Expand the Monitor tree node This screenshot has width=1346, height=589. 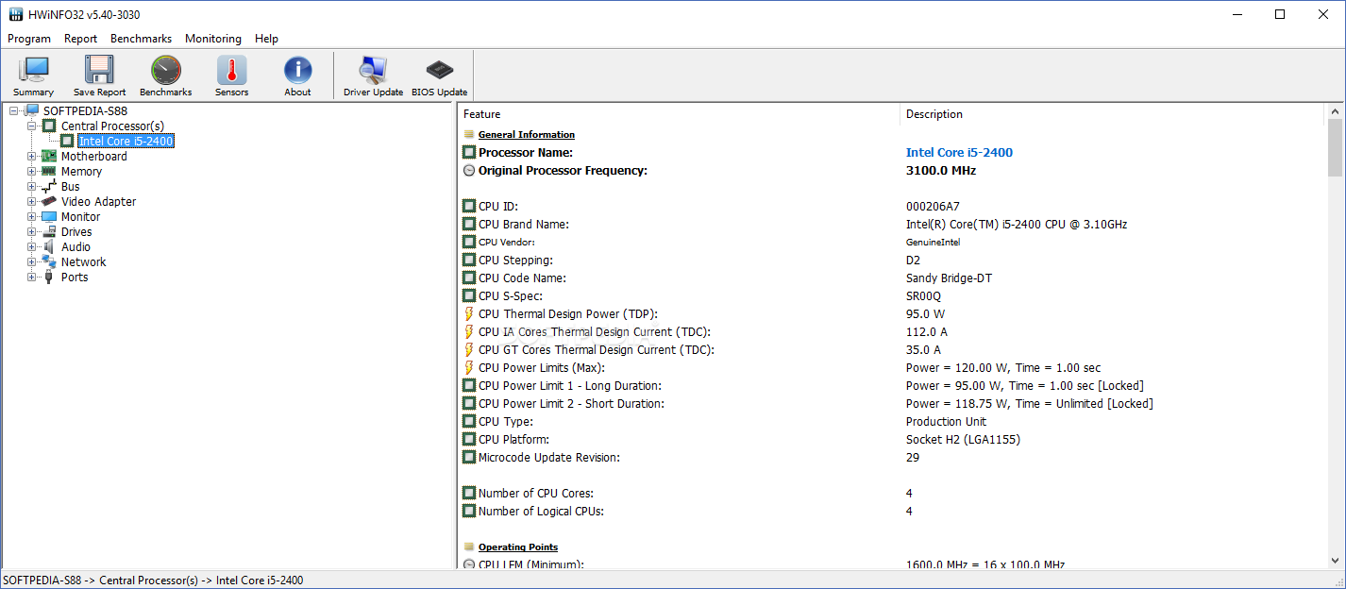point(31,216)
